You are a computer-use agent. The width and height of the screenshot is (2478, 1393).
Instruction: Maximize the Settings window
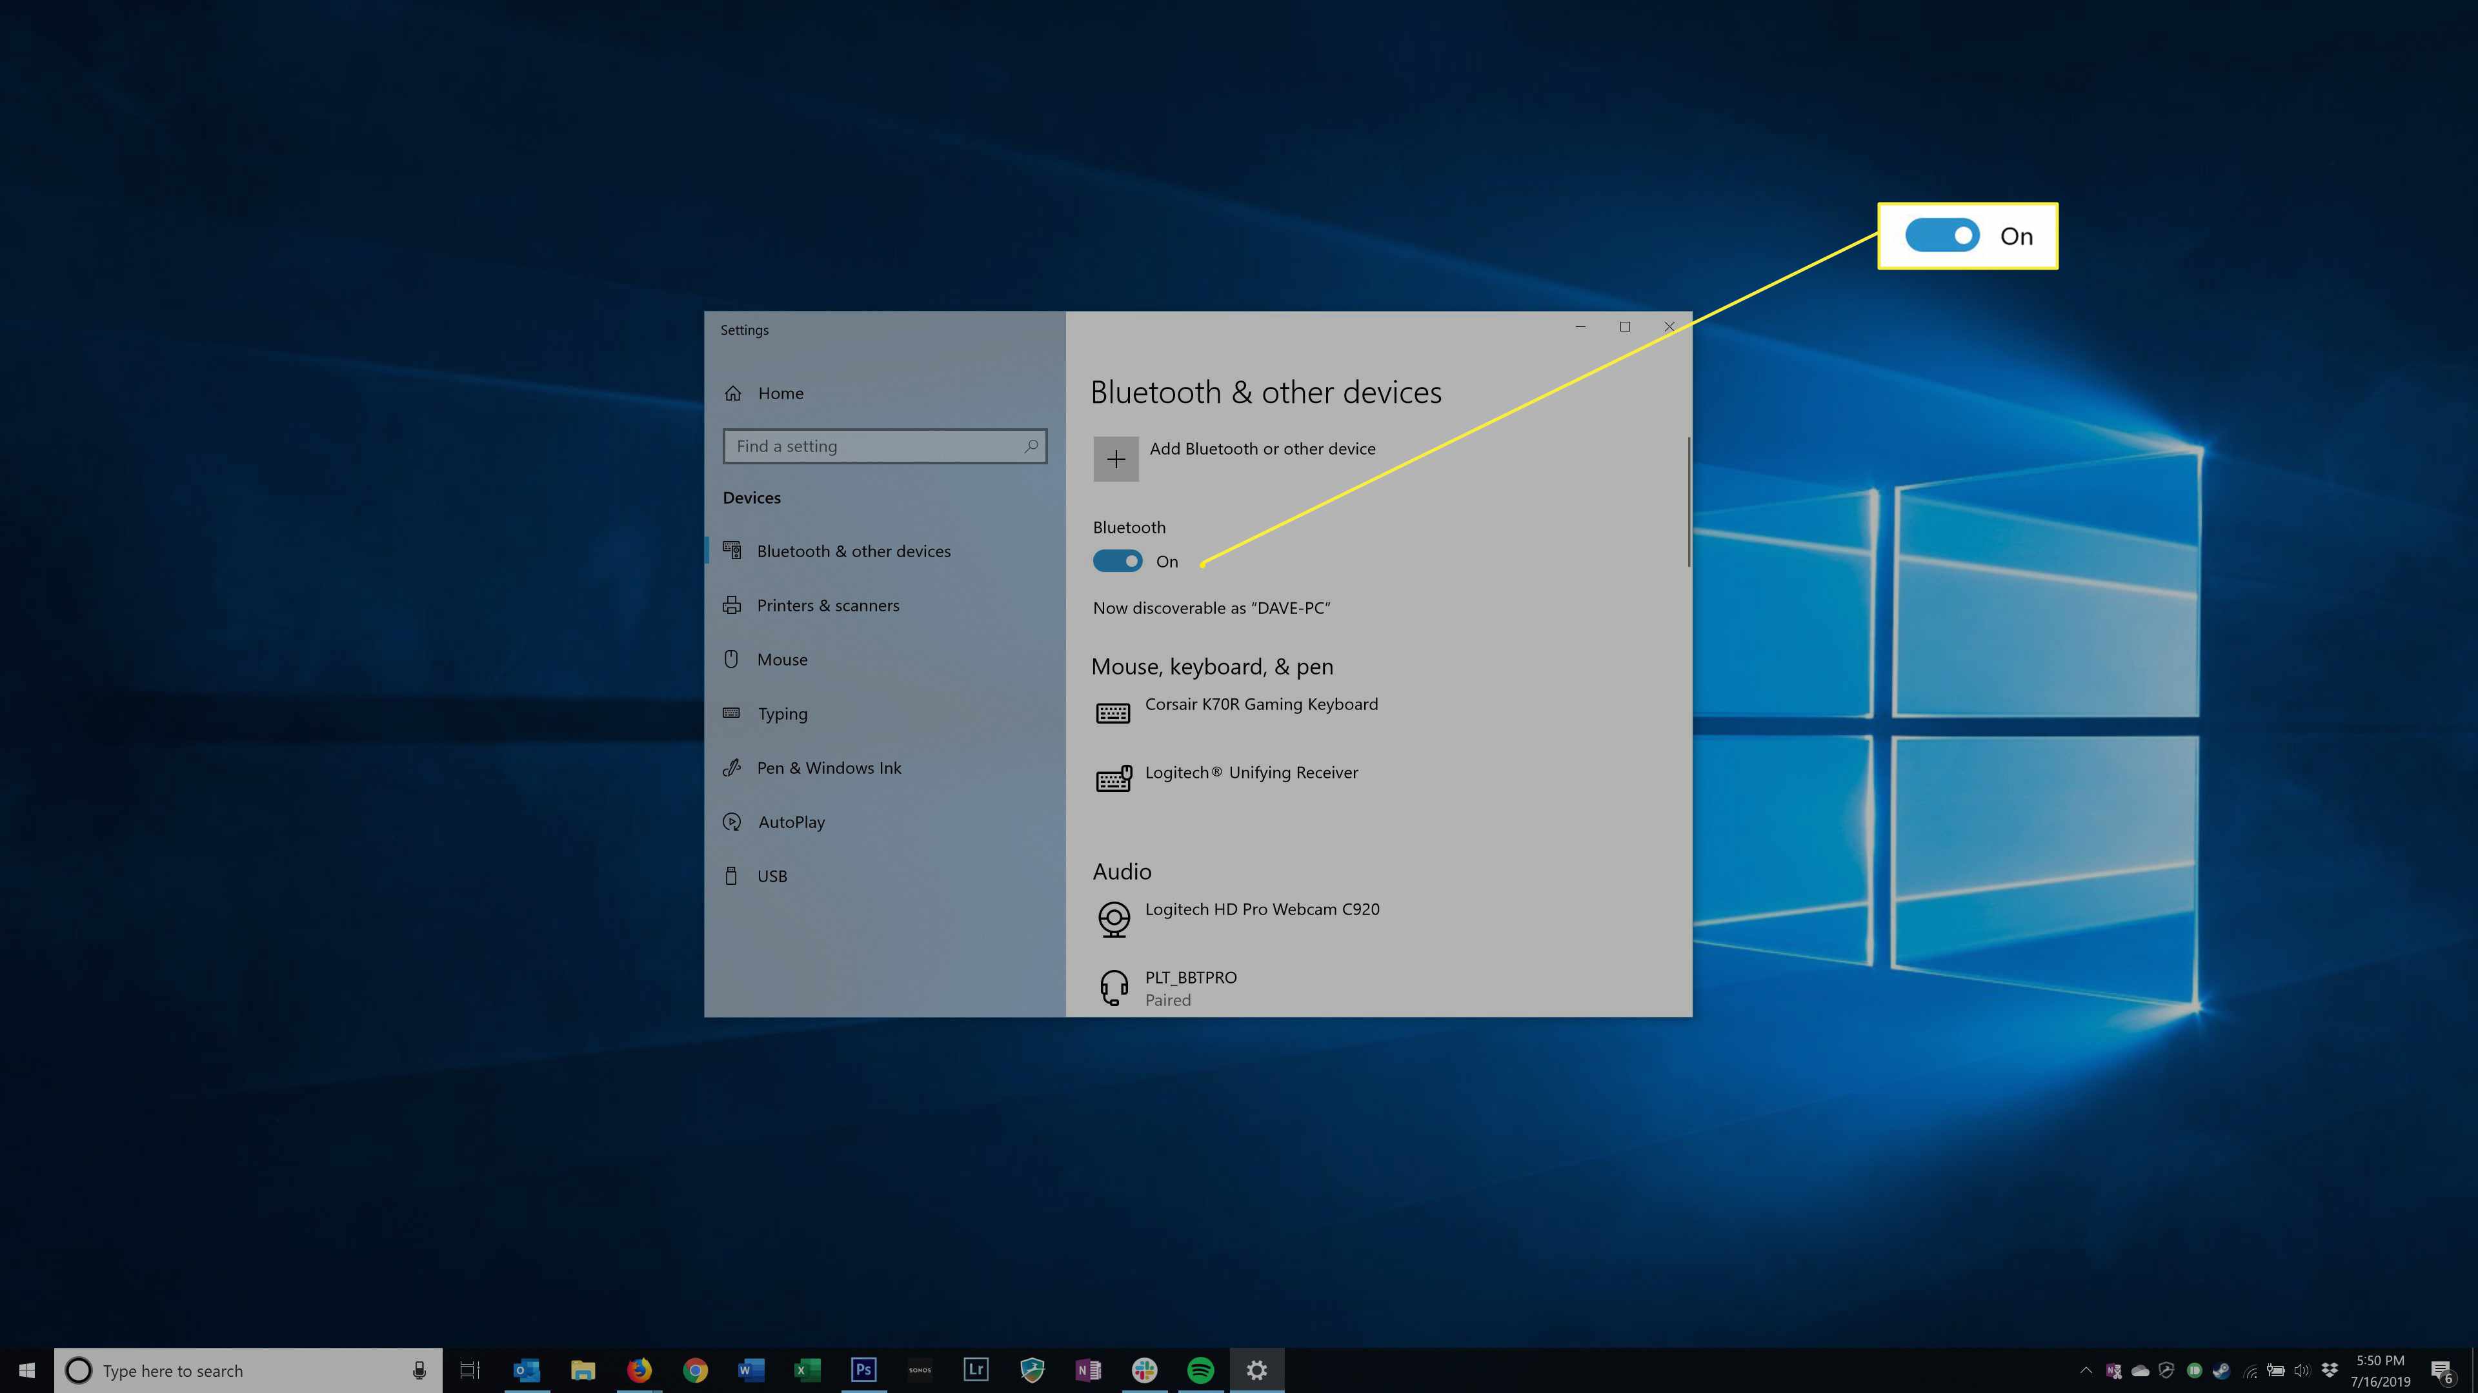[x=1625, y=327]
